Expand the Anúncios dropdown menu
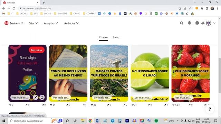The width and height of the screenshot is (221, 124). point(71,23)
